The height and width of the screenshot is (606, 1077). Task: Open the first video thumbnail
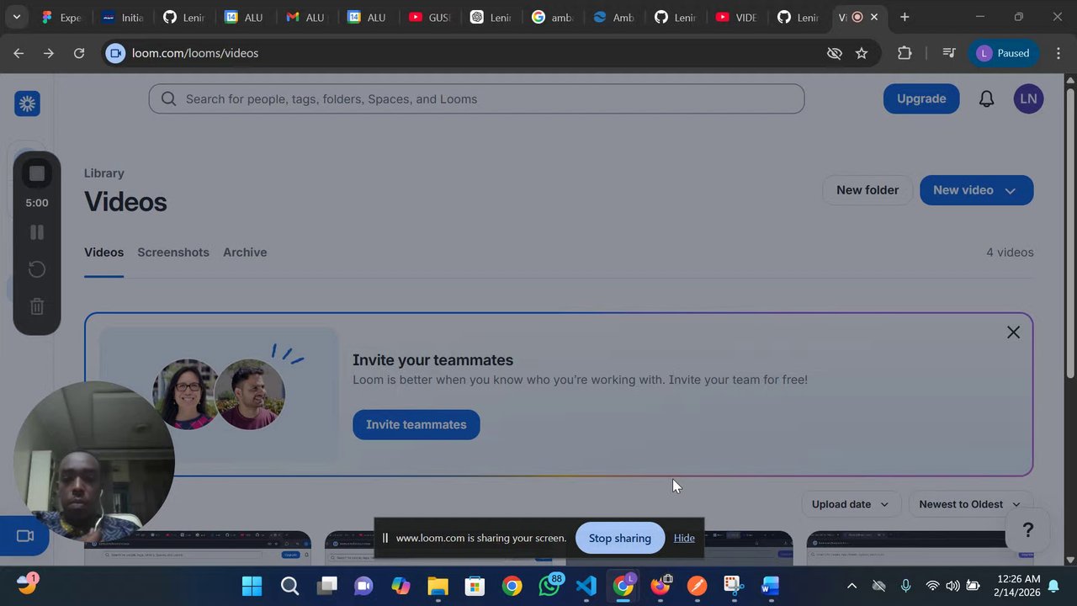pyautogui.click(x=197, y=547)
